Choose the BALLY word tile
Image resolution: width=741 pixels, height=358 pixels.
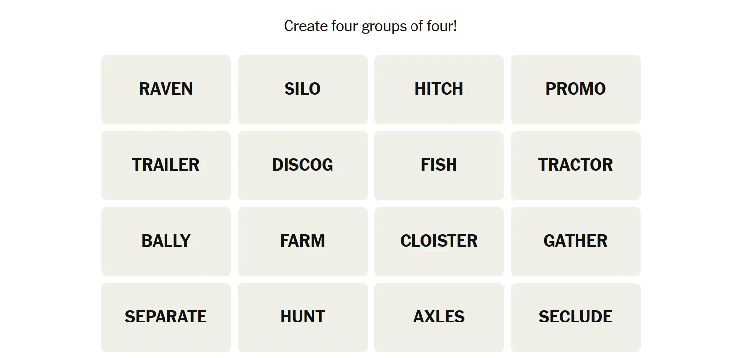tap(166, 241)
